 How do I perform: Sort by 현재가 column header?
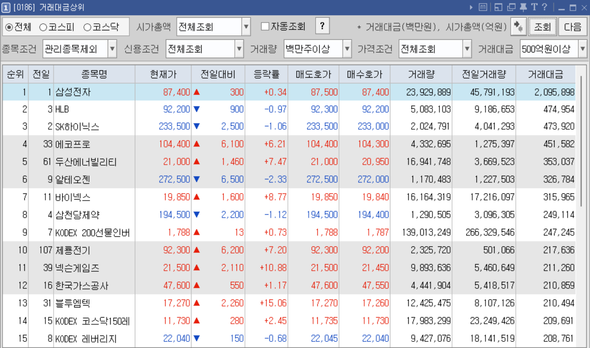pyautogui.click(x=163, y=74)
